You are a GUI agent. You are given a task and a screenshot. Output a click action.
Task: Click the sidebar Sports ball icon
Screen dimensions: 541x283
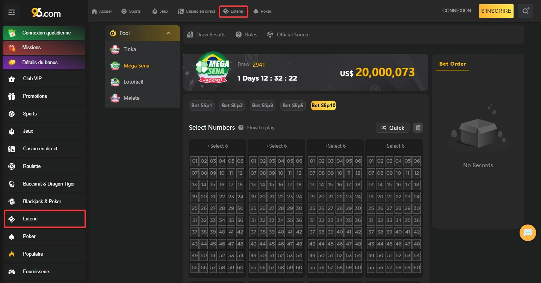tap(12, 114)
